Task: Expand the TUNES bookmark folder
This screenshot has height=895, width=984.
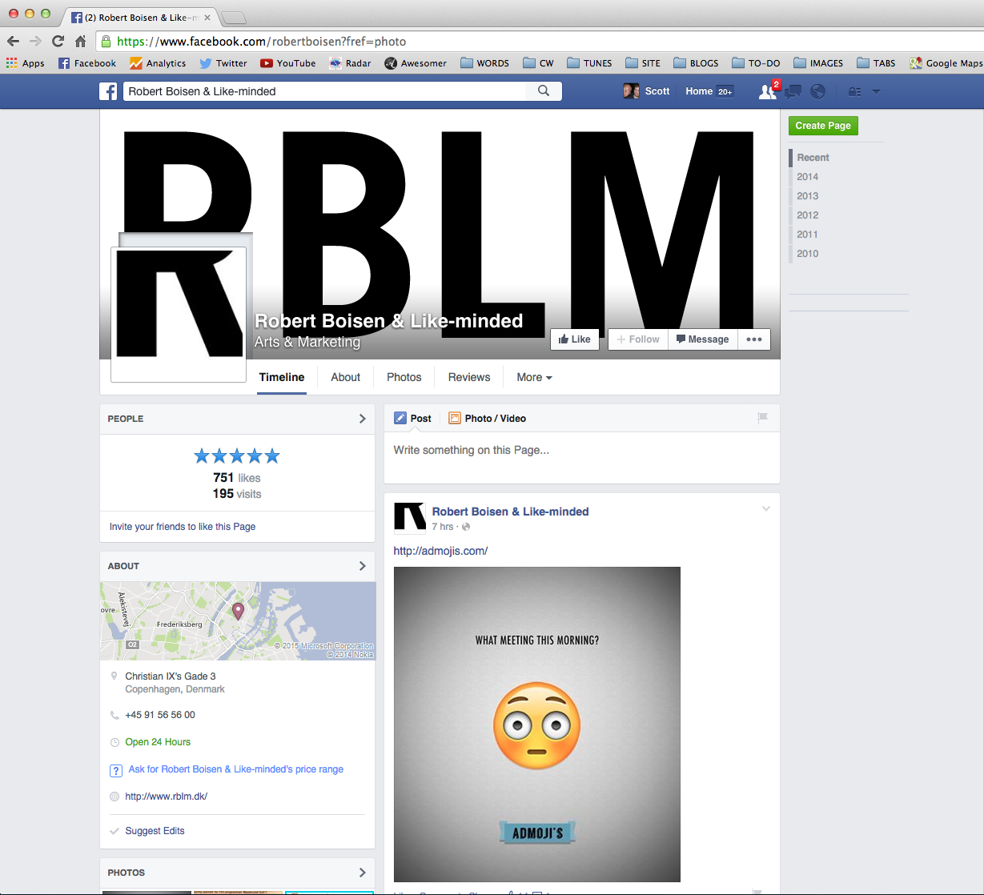Action: click(x=589, y=63)
